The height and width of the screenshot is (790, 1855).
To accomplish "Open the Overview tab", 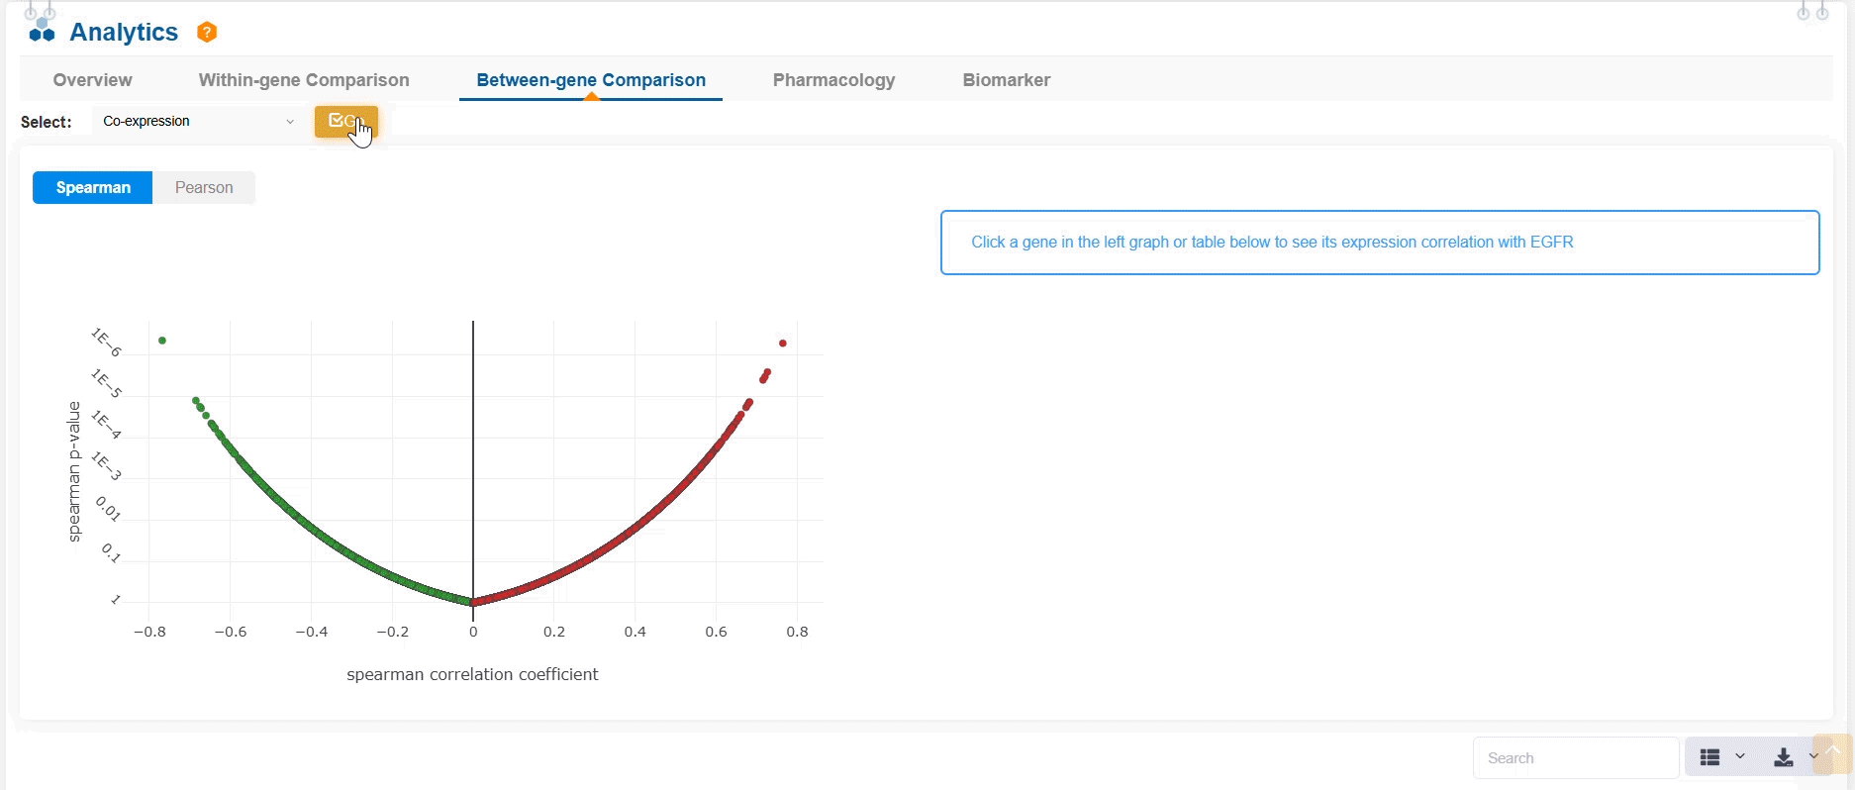I will click(92, 80).
